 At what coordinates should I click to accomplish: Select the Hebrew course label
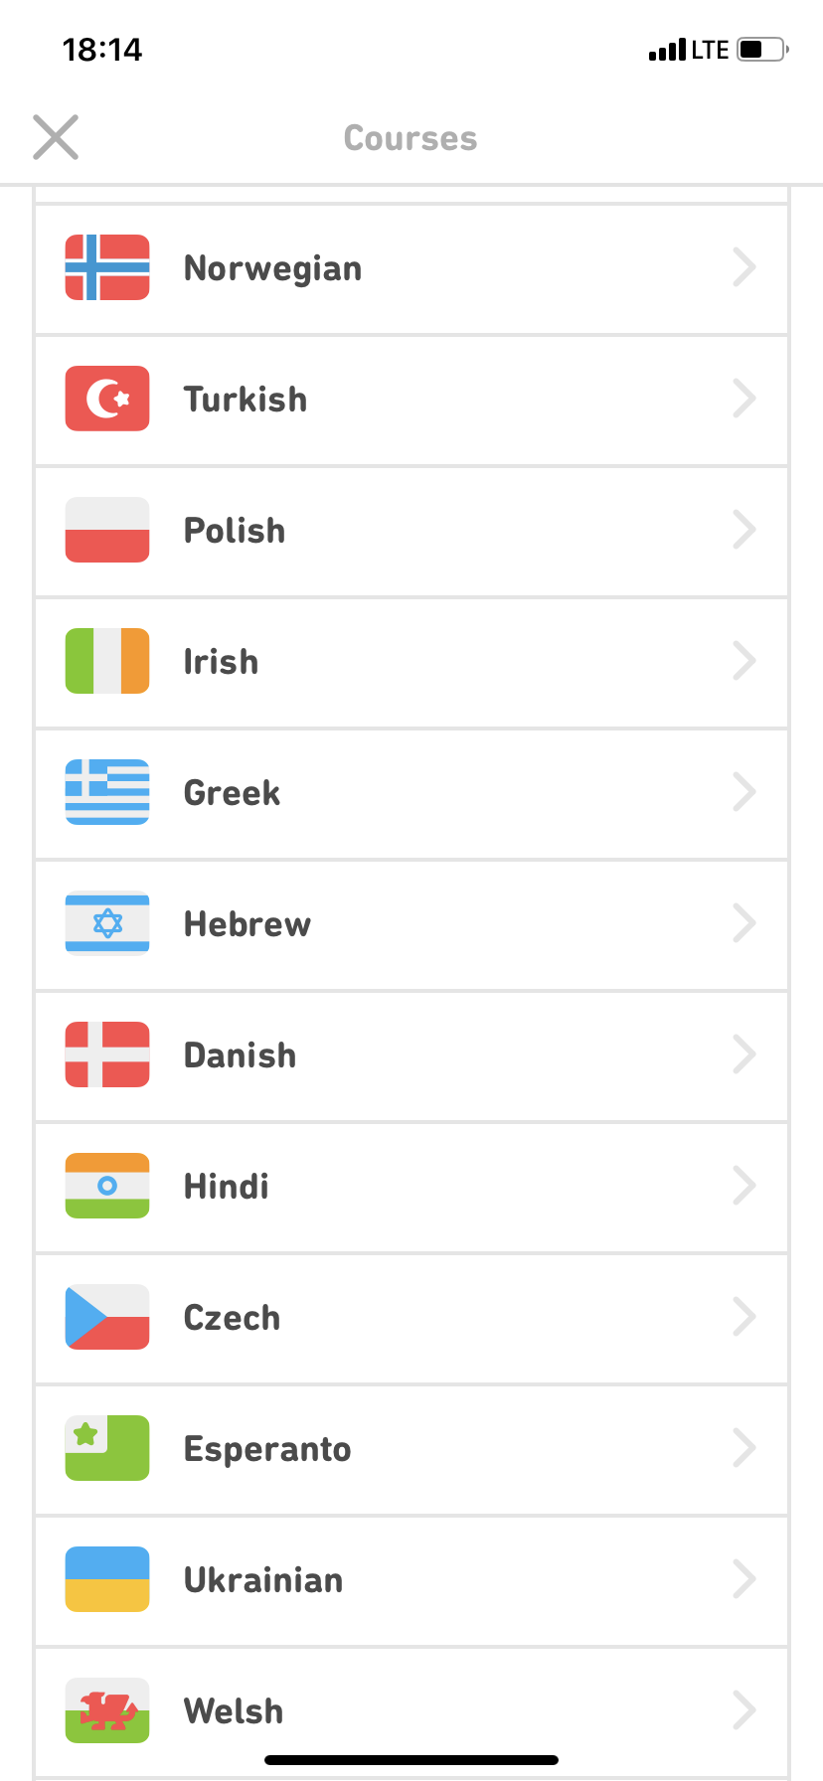(247, 924)
